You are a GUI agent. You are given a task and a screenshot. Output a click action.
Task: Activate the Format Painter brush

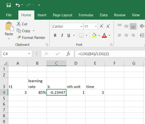(31, 38)
